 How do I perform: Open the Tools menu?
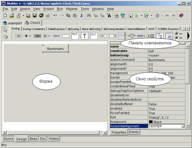[85, 9]
